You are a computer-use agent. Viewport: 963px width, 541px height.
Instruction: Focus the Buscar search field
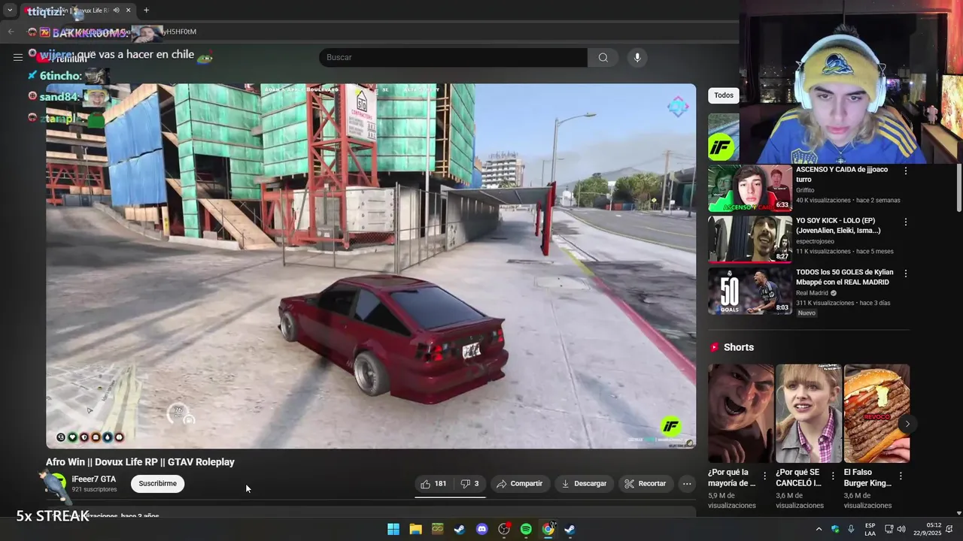[453, 57]
